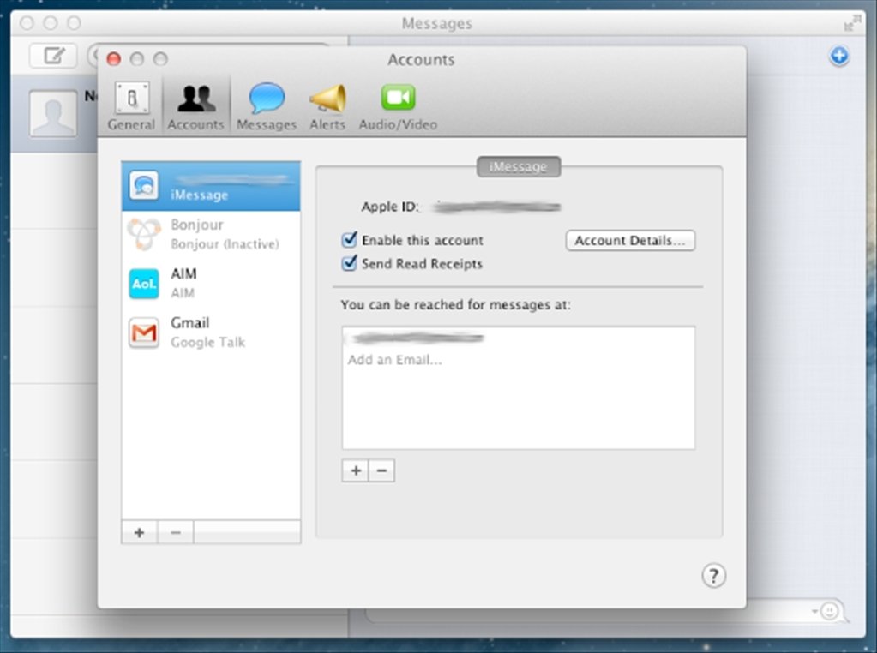Remove email with minus under address list
Image resolution: width=877 pixels, height=653 pixels.
pos(381,470)
